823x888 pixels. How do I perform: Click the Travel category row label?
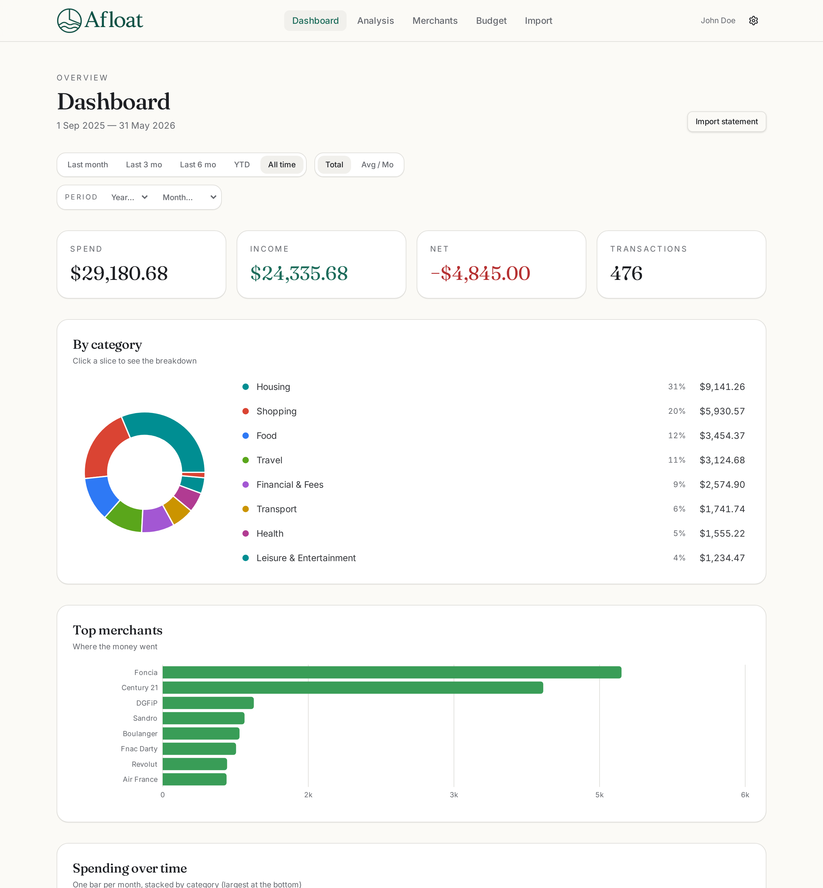click(269, 460)
